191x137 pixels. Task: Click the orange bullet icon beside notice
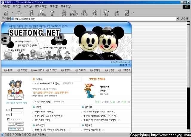[x=34, y=79]
